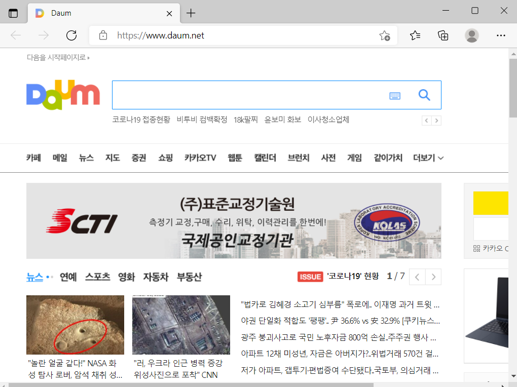Image resolution: width=517 pixels, height=387 pixels.
Task: View site info via lock icon
Action: [x=103, y=35]
